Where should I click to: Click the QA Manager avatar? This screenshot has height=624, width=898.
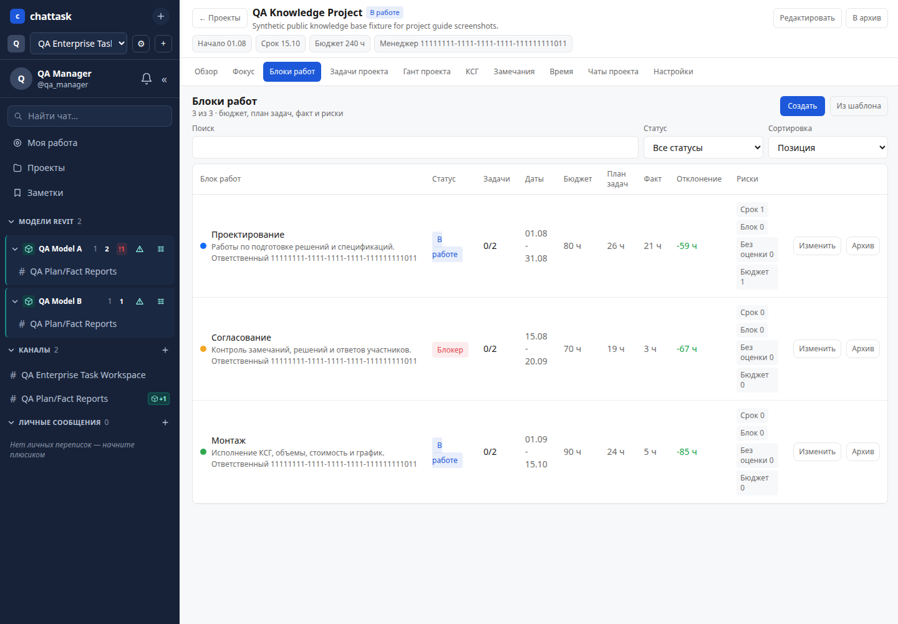click(x=21, y=79)
